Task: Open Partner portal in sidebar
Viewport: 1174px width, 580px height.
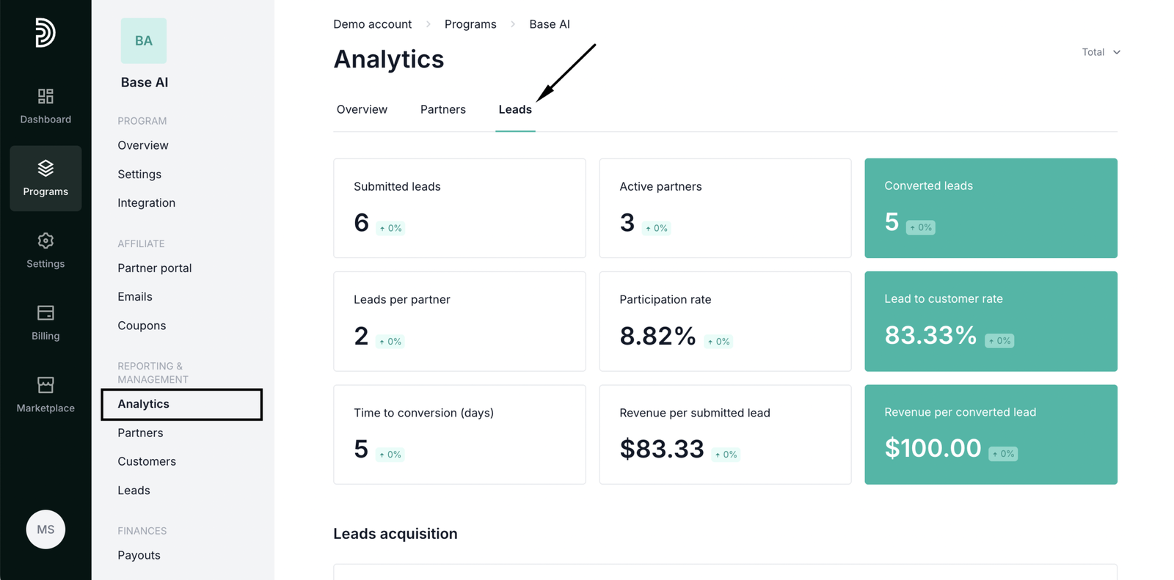Action: [x=154, y=268]
